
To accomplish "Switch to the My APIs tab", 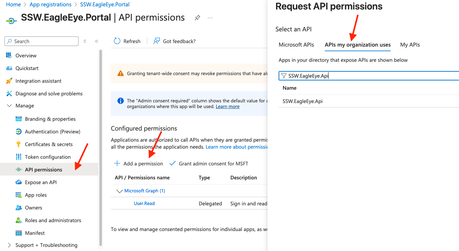I will 410,45.
